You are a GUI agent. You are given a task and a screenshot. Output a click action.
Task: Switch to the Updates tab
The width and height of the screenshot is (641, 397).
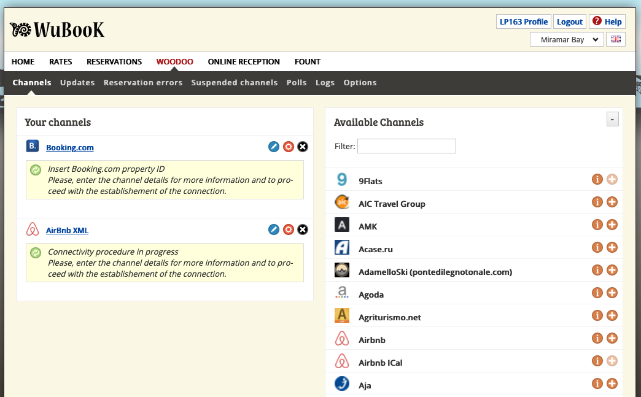(77, 82)
